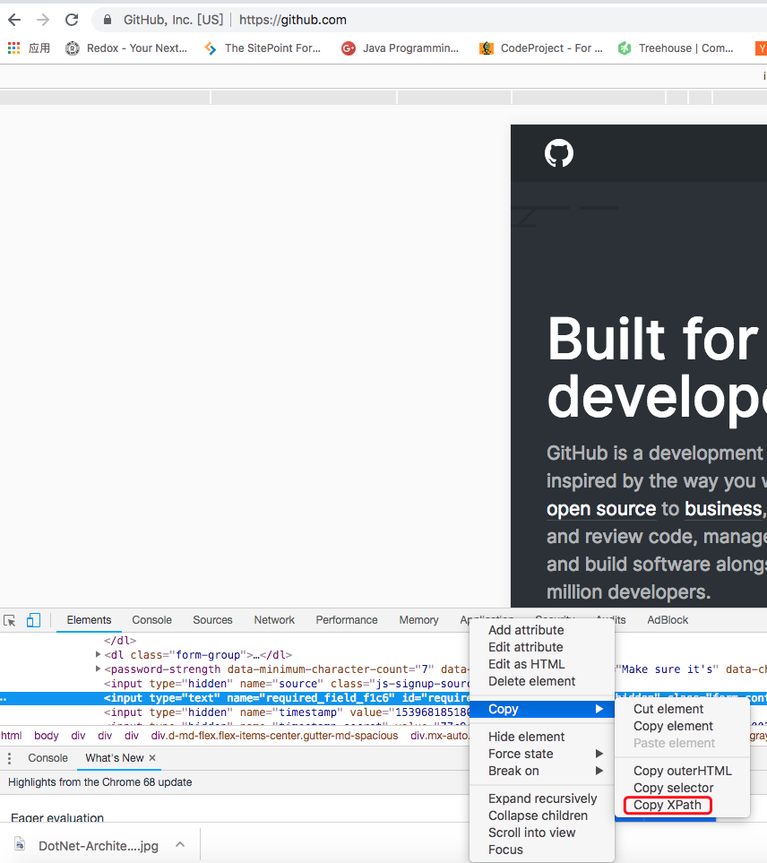
Task: Click the GitHub address bar URL
Action: click(293, 21)
